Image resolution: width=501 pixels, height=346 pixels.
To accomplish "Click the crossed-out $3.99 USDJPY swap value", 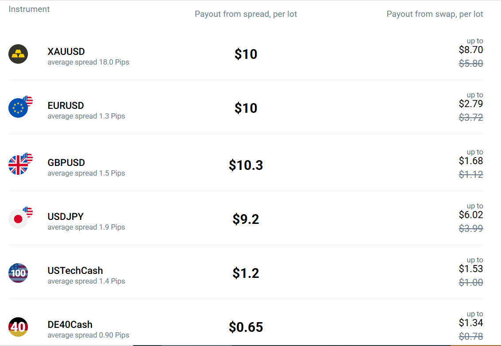I will click(x=471, y=228).
